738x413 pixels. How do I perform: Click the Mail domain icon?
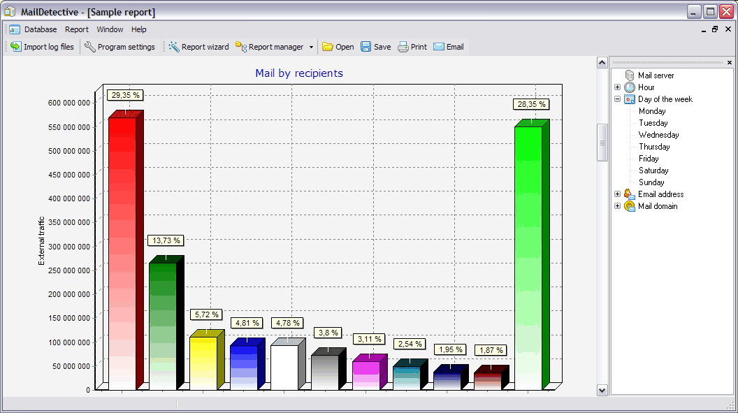[630, 206]
